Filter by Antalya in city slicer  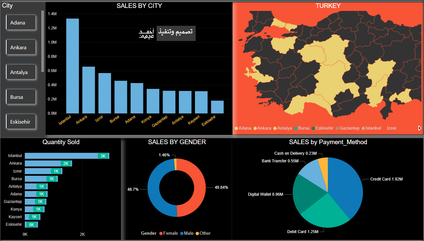point(20,72)
